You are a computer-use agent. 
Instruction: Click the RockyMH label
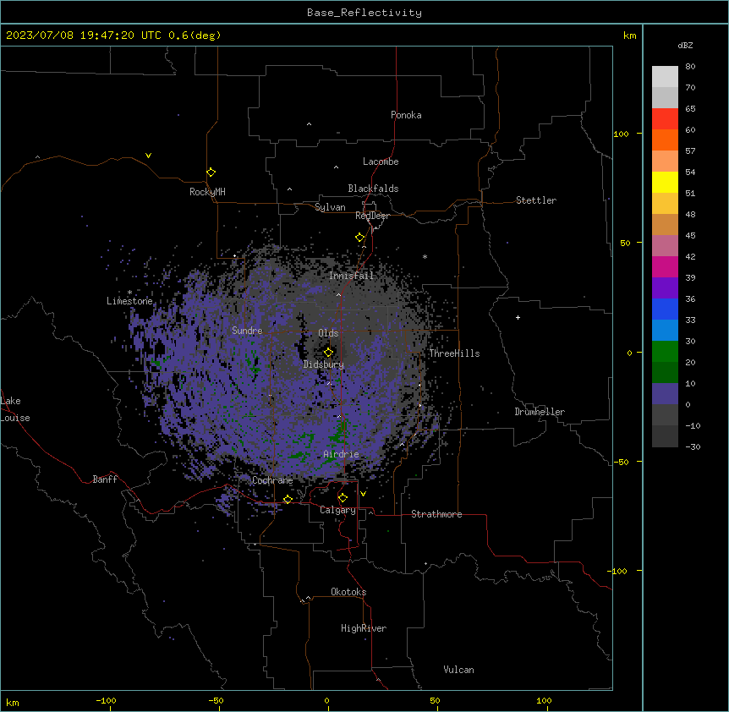pyautogui.click(x=207, y=192)
